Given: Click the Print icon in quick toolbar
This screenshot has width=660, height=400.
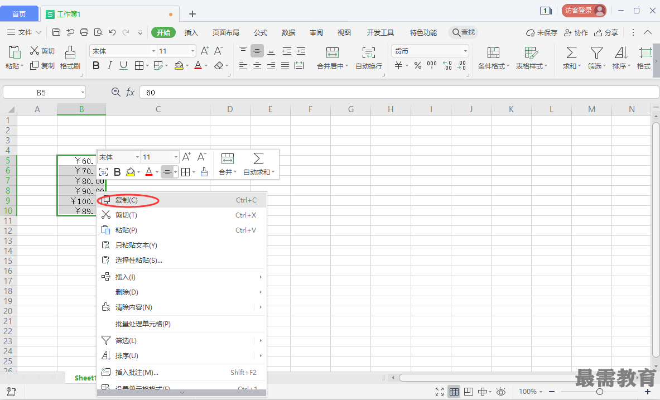Looking at the screenshot, I should [x=84, y=32].
